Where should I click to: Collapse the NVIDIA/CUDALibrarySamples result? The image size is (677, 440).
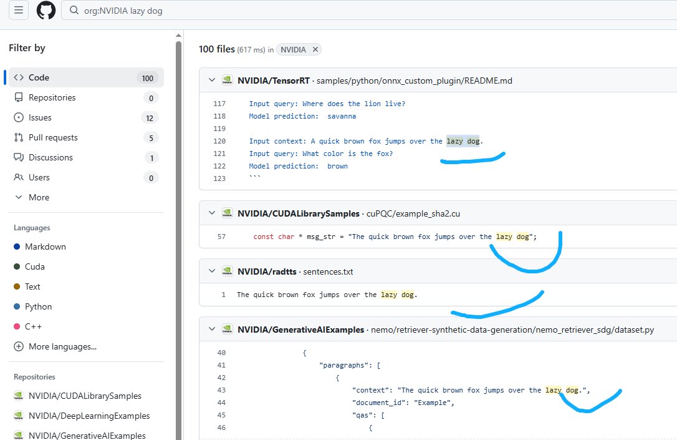211,213
